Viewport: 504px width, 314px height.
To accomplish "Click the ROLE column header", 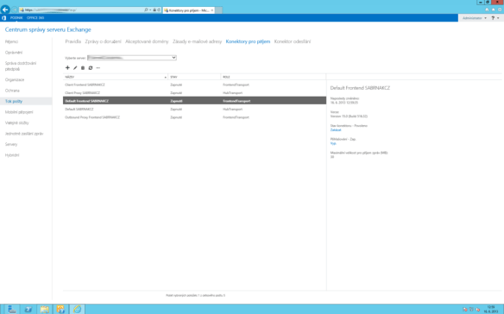I will click(x=274, y=77).
